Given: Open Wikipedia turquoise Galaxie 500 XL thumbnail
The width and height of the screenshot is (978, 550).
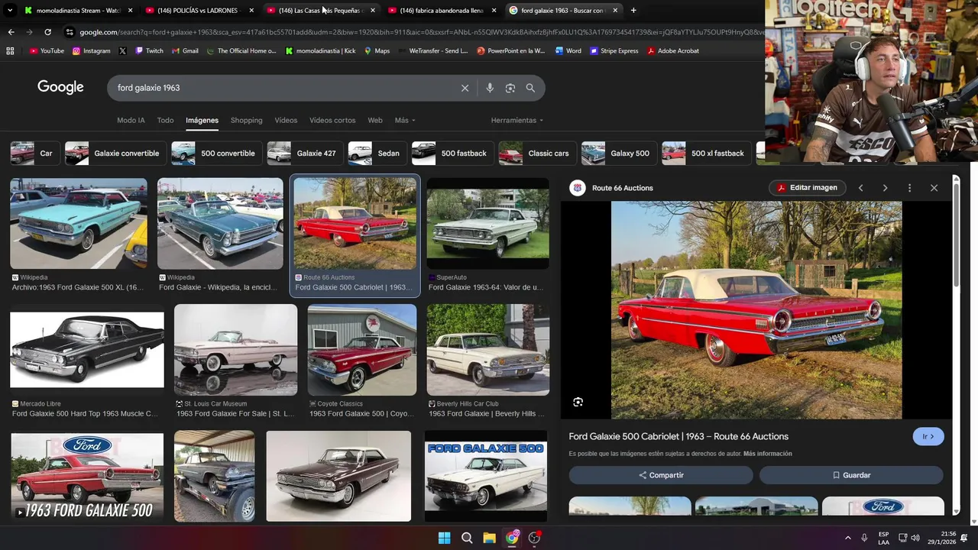Looking at the screenshot, I should [x=79, y=224].
